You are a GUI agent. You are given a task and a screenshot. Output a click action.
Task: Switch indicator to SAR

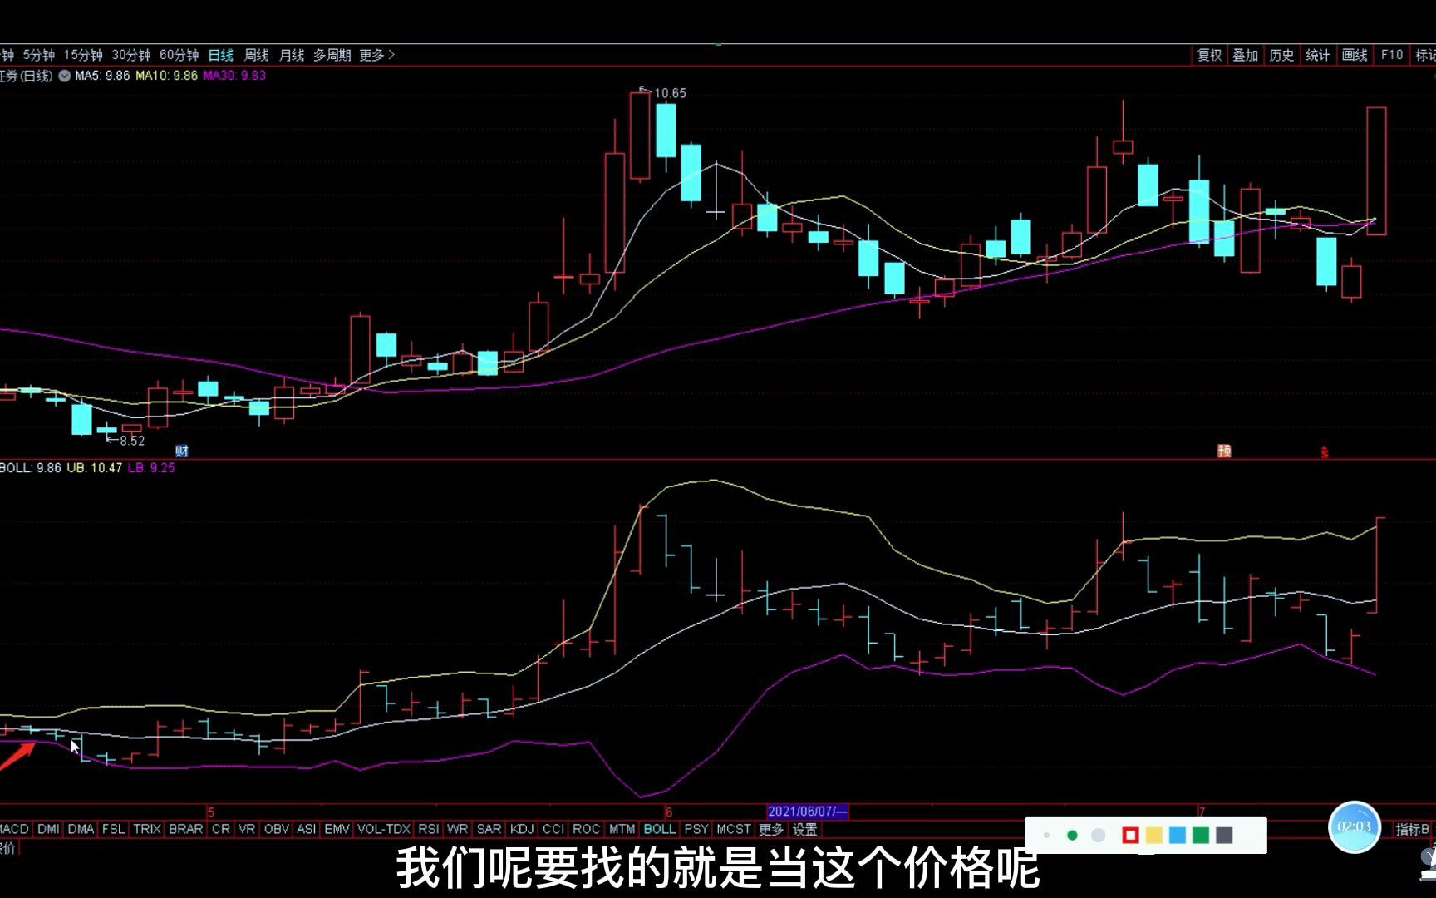[489, 829]
